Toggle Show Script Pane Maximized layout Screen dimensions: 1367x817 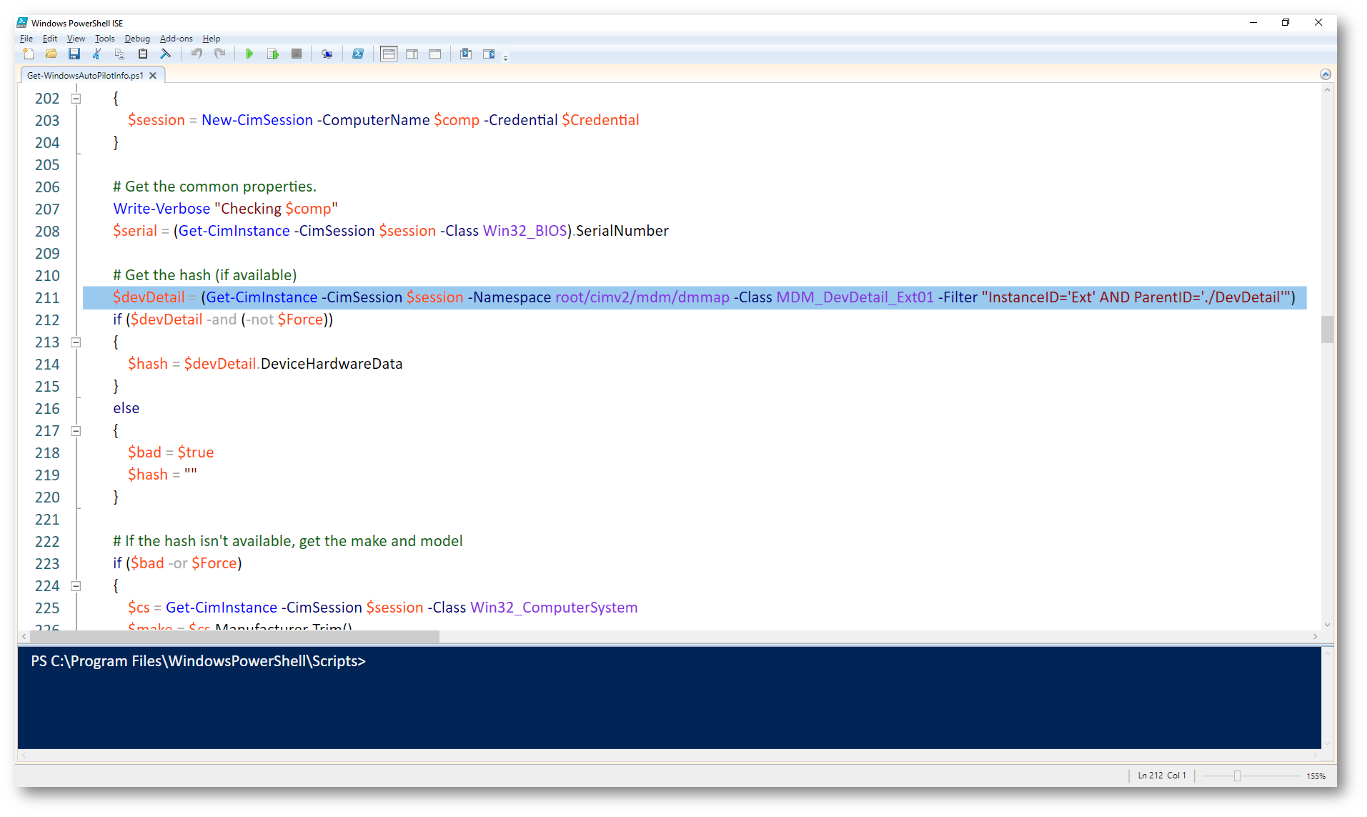pyautogui.click(x=435, y=54)
